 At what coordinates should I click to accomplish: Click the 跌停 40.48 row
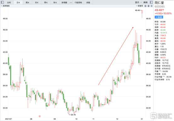coord(160,30)
